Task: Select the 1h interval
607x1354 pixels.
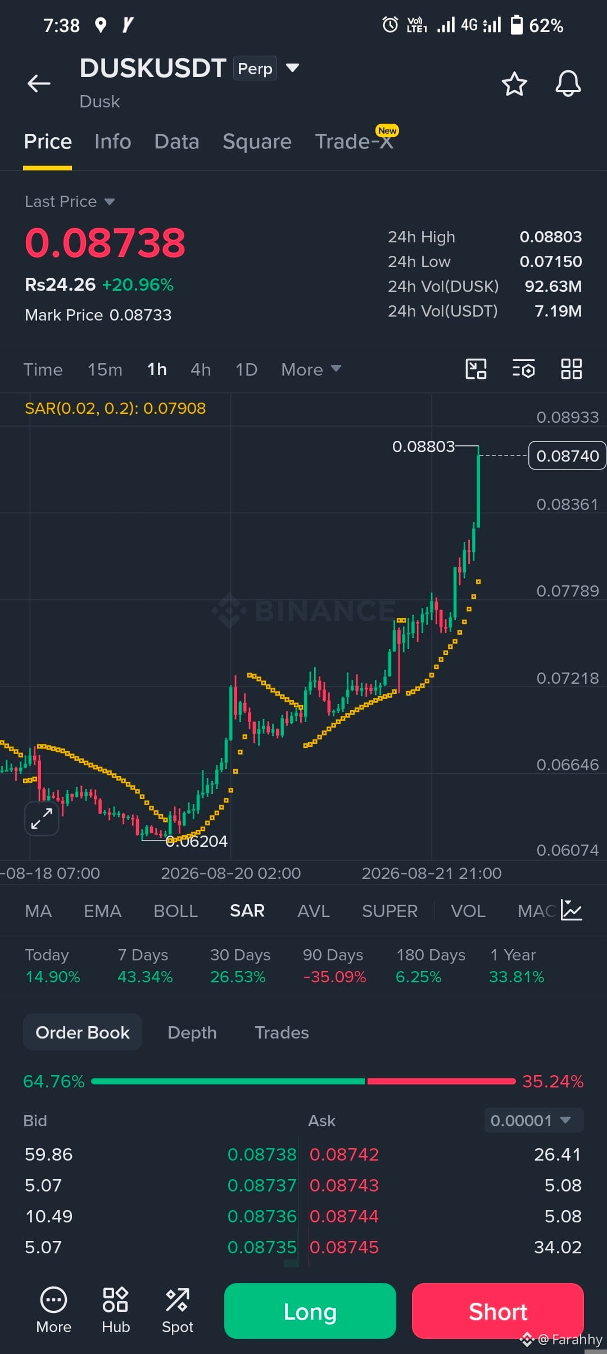Action: tap(157, 369)
